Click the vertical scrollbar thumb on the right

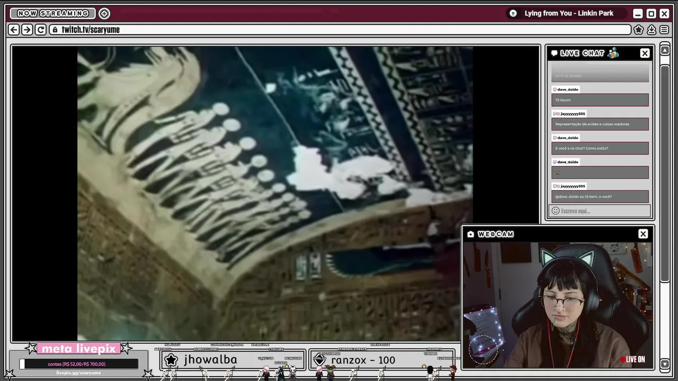click(665, 175)
